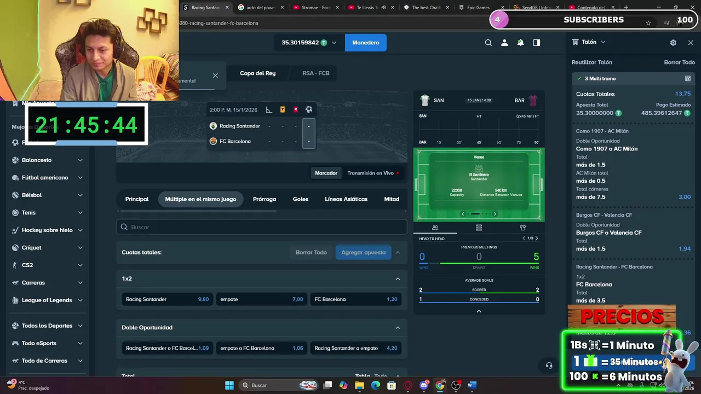Screen dimensions: 701x394
Task: Select the Goles tab
Action: [x=301, y=199]
